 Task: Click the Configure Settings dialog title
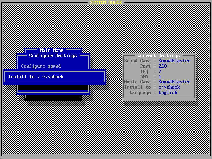[x=53, y=55]
